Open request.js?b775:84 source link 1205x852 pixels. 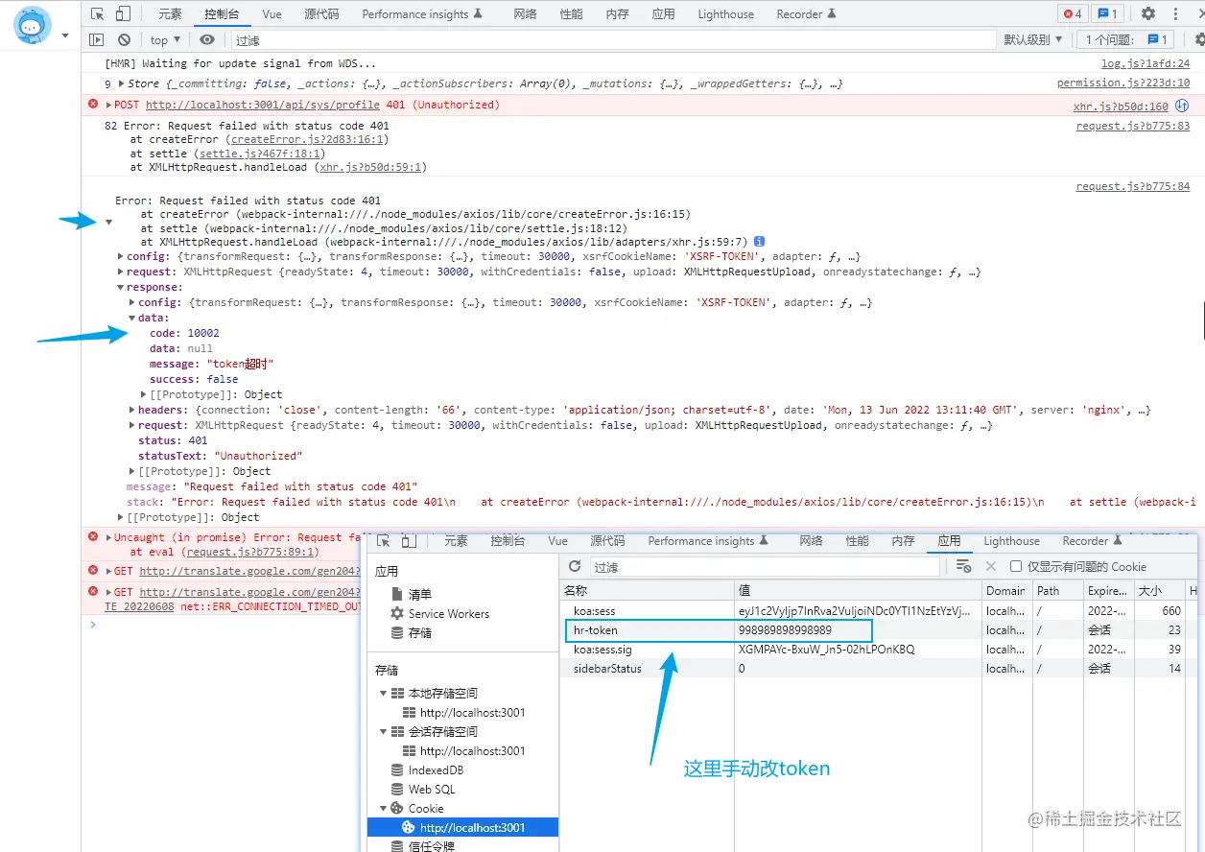[x=1133, y=186]
